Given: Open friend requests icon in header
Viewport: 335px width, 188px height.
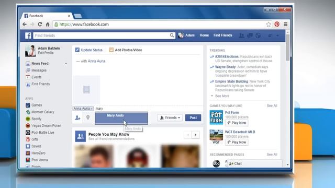Looking at the screenshot, I should pyautogui.click(x=241, y=36).
